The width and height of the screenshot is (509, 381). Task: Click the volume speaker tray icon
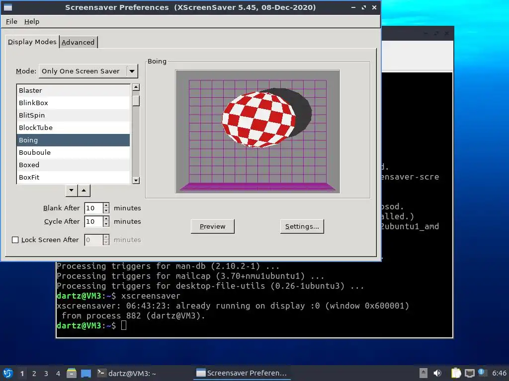point(437,373)
